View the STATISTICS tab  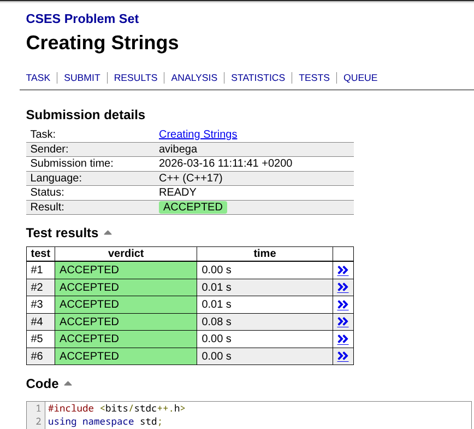258,78
